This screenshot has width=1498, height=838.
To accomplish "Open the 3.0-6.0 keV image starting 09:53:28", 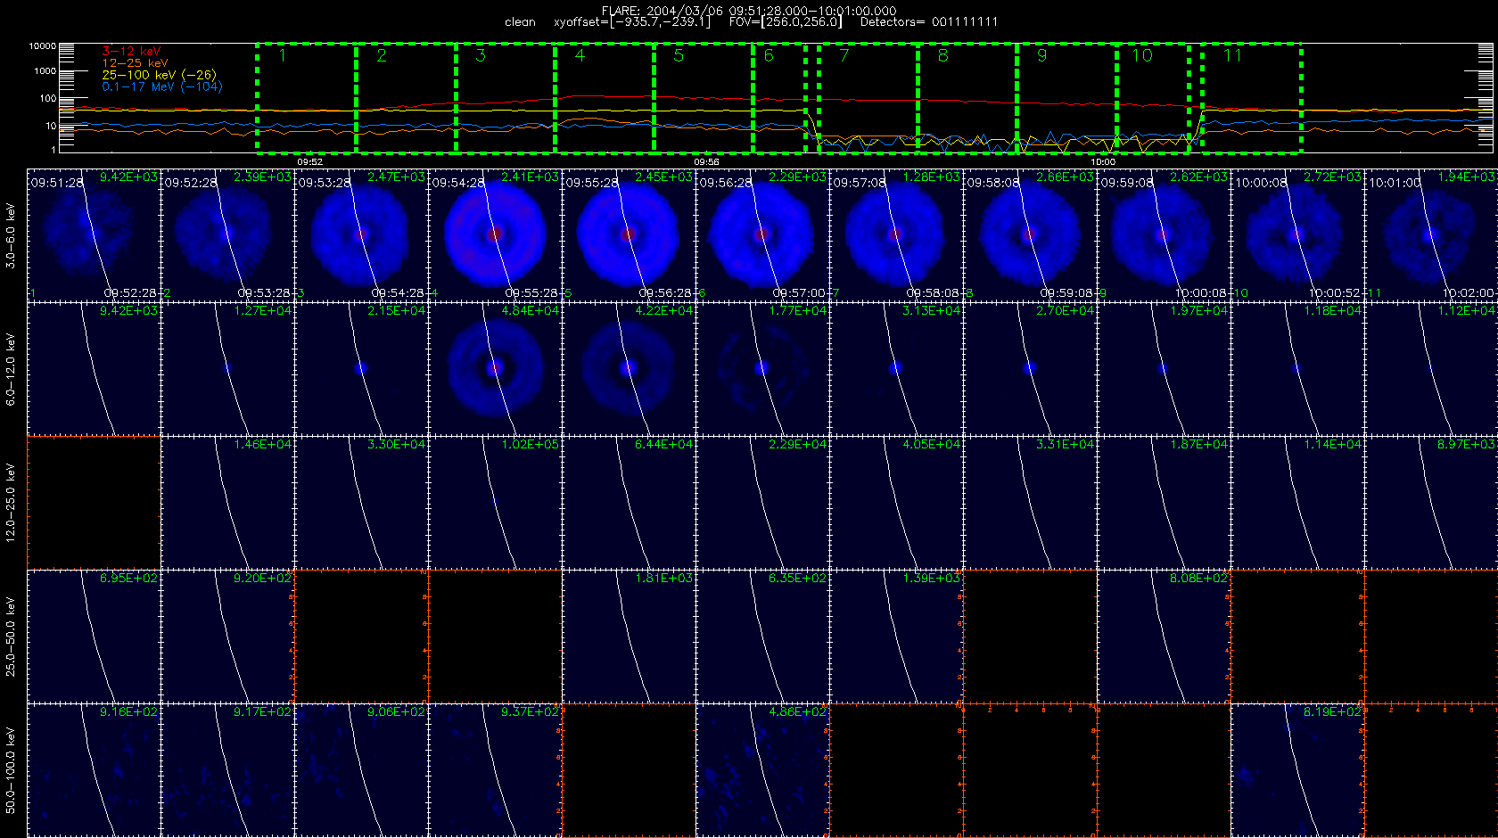I will pos(361,234).
